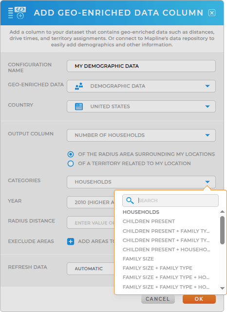The width and height of the screenshot is (227, 312).
Task: Choose Children Present + Househo... category
Action: 166,250
